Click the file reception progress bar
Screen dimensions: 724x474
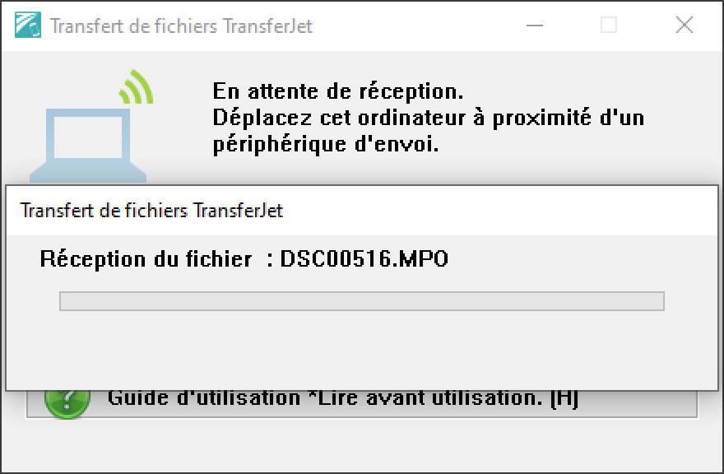361,301
